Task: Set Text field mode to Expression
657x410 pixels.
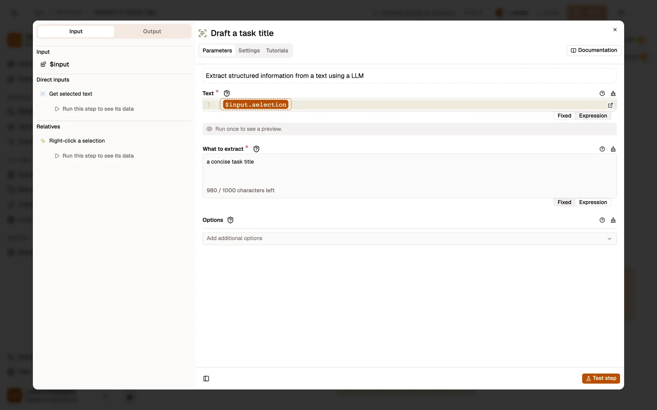Action: [593, 116]
